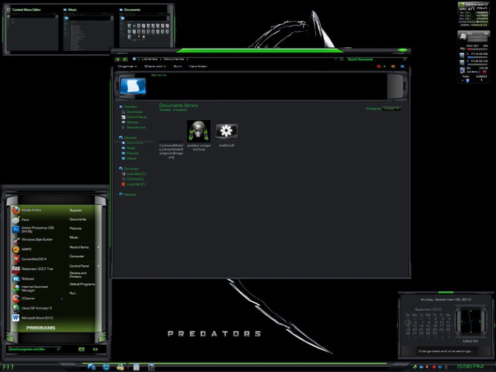Select the shellbrd.dll file

pos(227,136)
